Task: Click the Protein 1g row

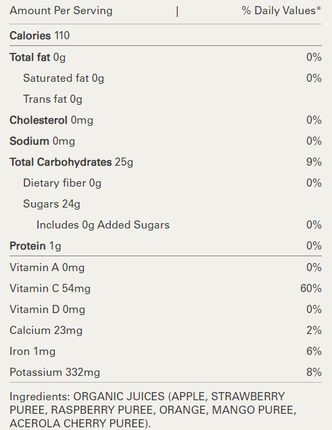Action: 165,246
